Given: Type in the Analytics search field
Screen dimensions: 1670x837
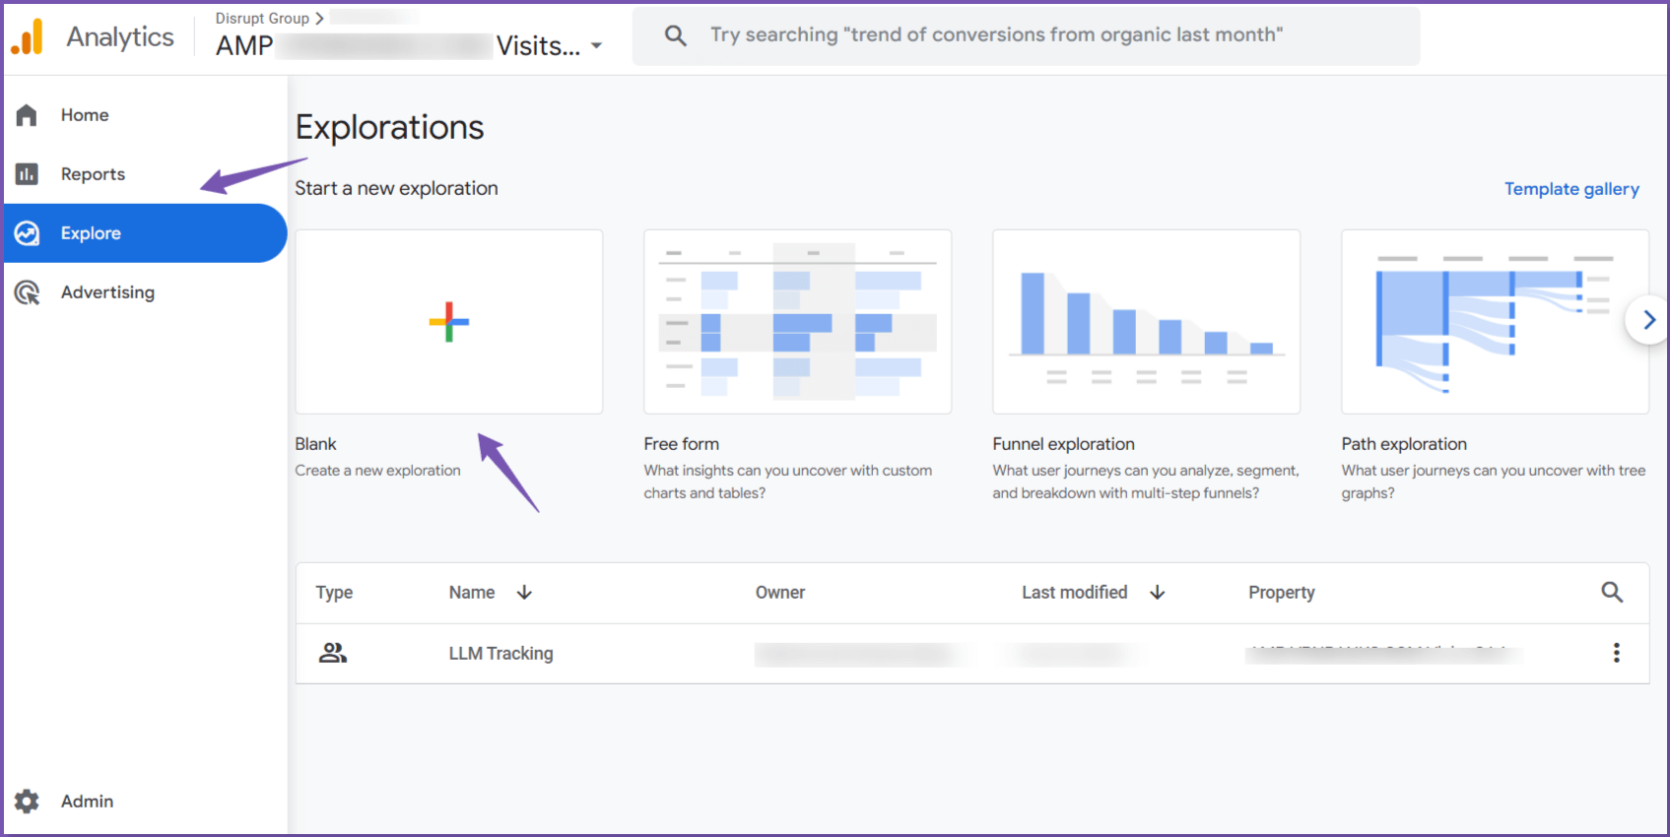Looking at the screenshot, I should (x=995, y=35).
